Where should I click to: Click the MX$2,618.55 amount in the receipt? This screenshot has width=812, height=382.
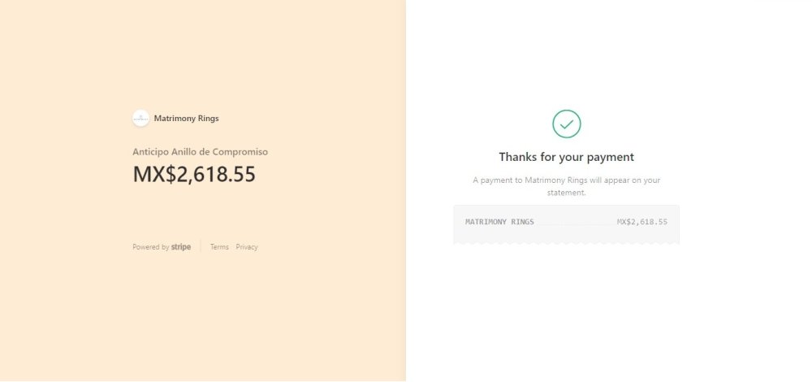641,221
